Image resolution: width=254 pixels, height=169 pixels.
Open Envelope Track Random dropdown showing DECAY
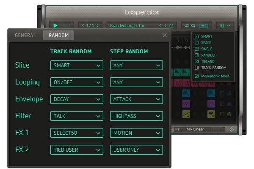click(77, 99)
